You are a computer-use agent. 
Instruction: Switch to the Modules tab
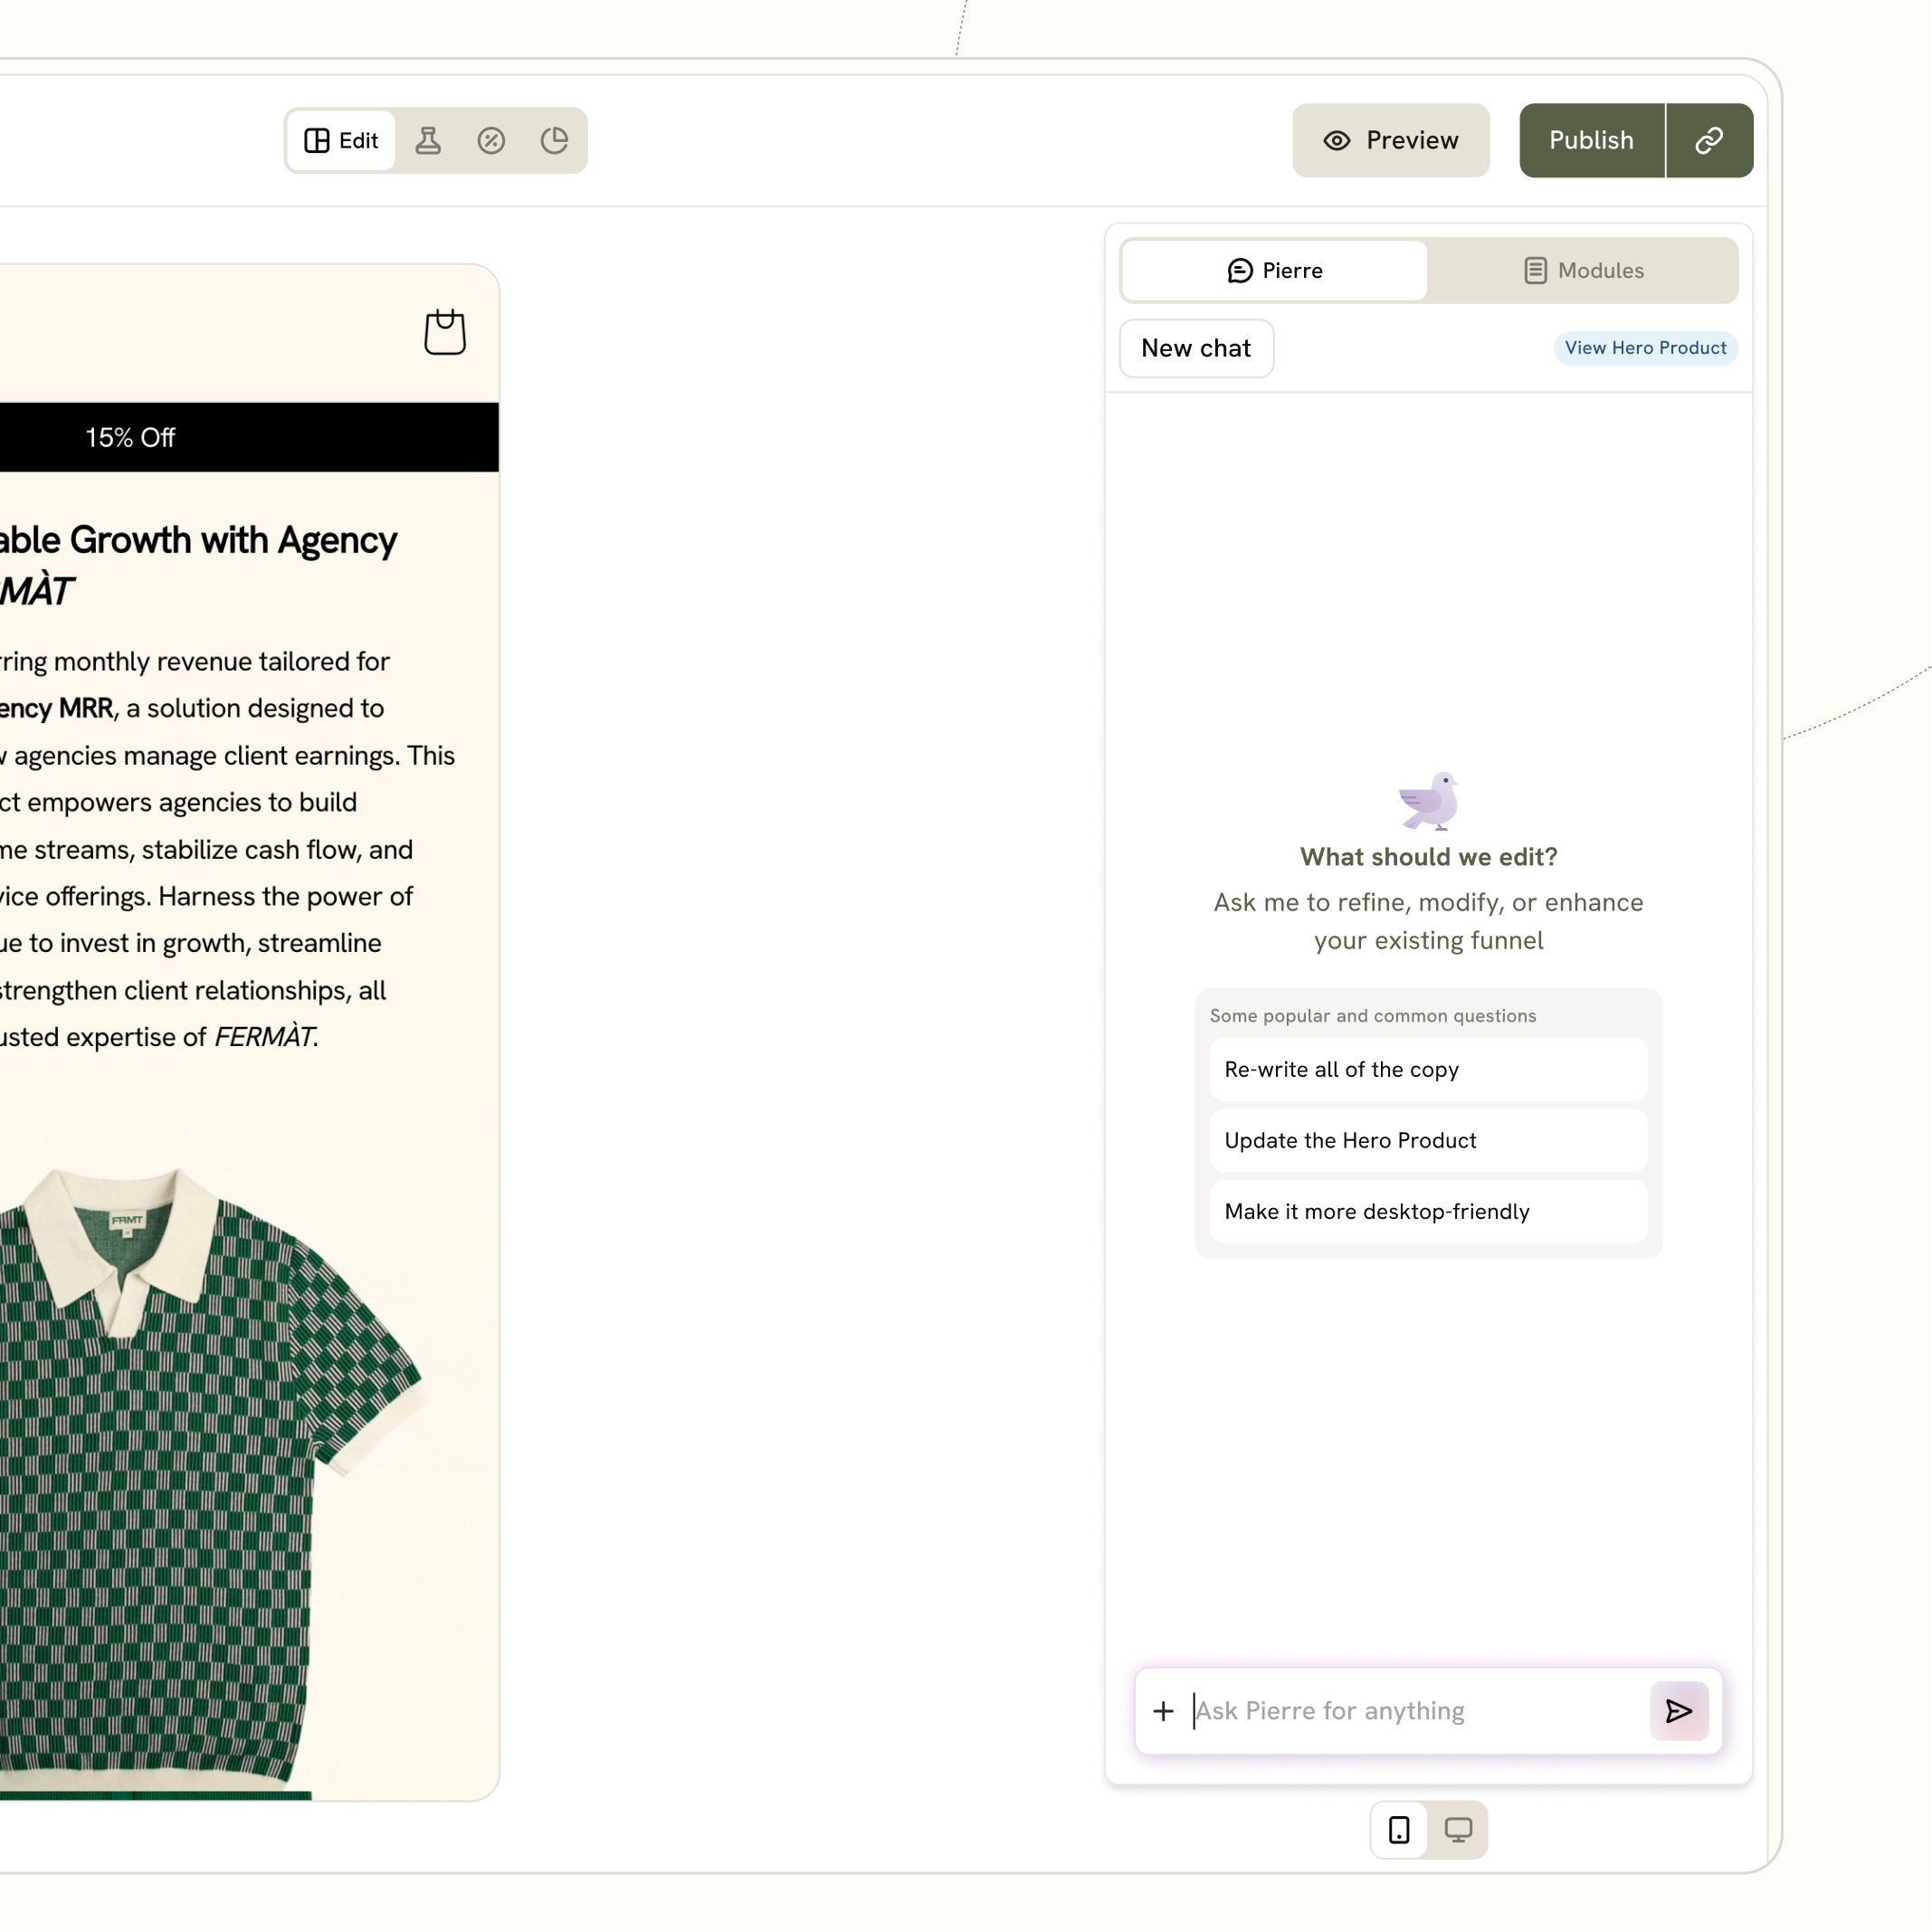pos(1583,270)
